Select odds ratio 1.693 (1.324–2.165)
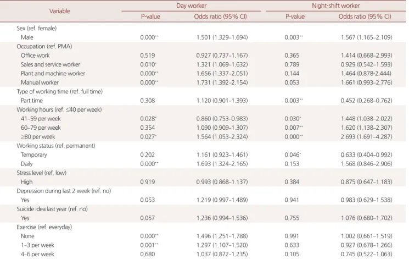409x259 pixels. click(222, 164)
